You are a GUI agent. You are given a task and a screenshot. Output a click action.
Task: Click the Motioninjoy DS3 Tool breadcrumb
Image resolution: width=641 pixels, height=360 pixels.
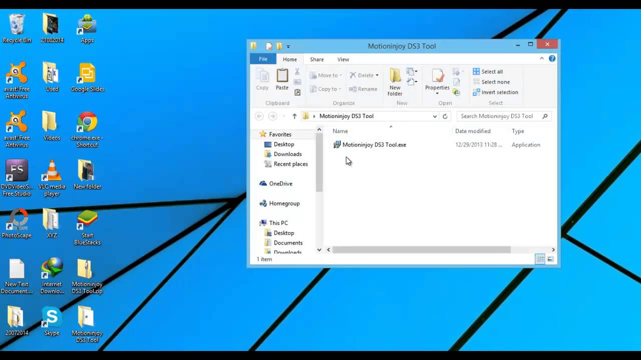347,116
